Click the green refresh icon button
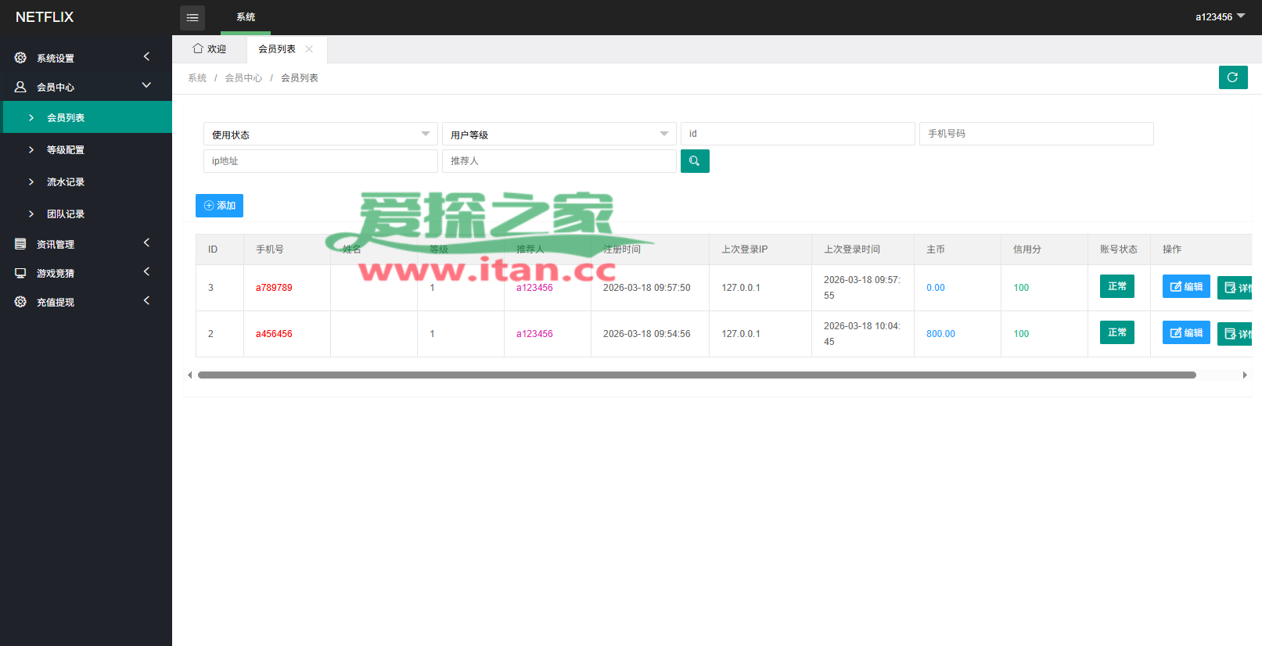This screenshot has height=646, width=1262. [x=1232, y=77]
